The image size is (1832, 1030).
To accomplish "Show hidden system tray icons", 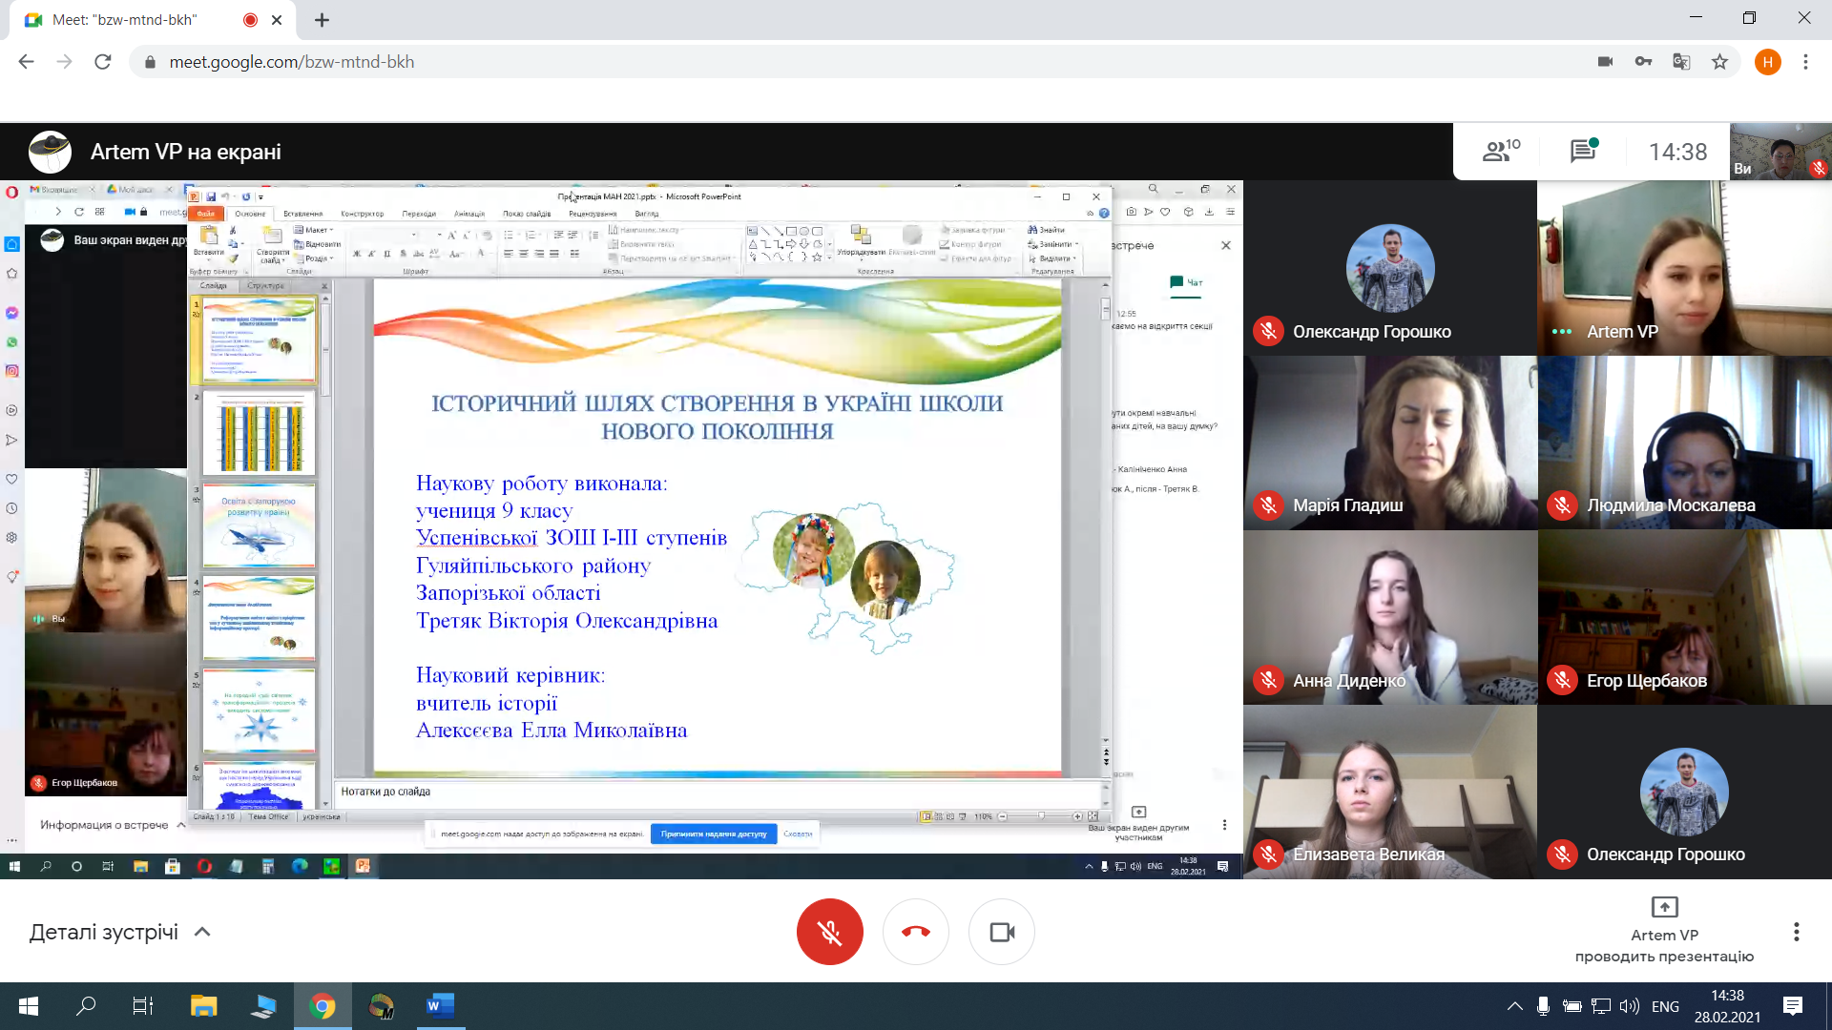I will click(1514, 1006).
